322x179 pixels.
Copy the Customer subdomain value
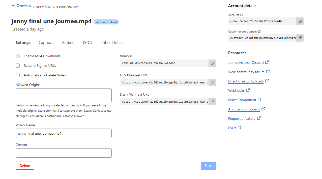click(300, 38)
